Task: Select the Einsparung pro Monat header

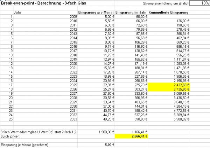Action: (x=96, y=12)
